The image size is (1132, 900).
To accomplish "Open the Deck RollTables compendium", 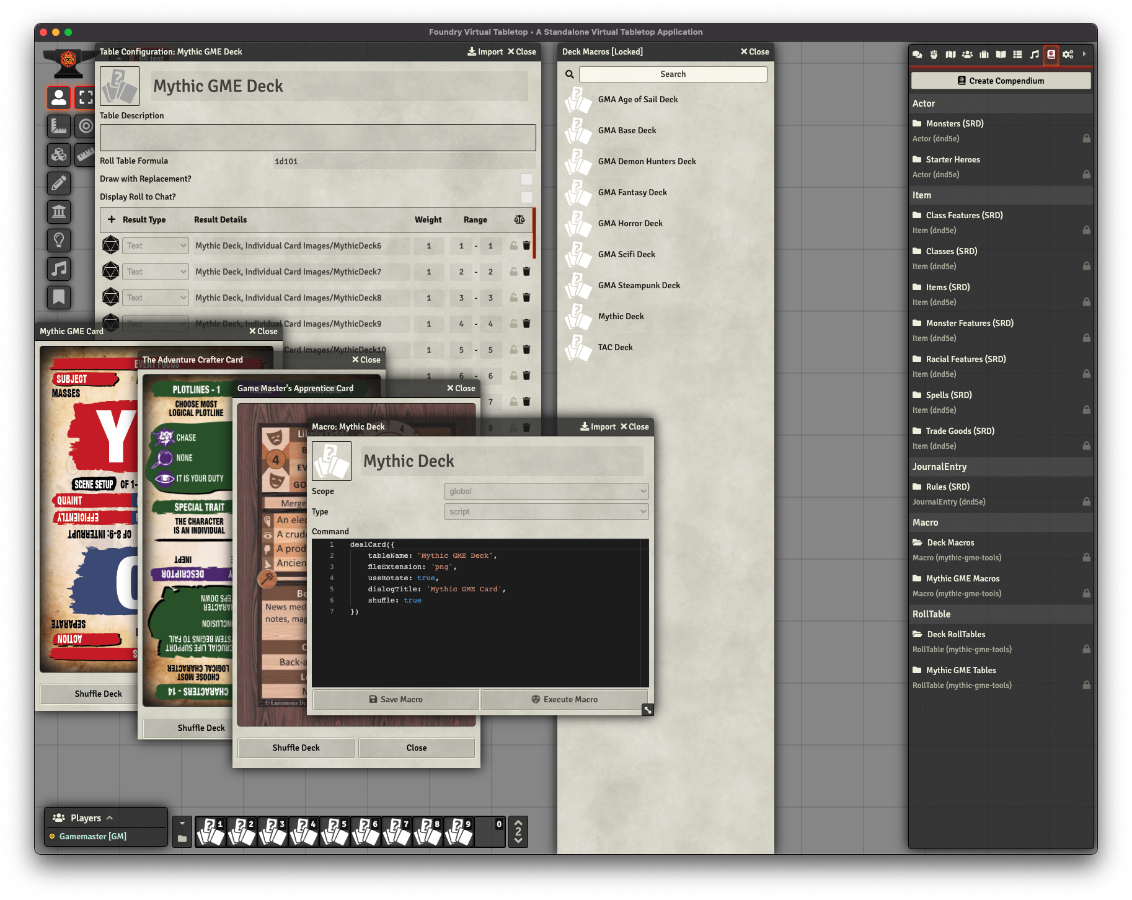I will click(955, 634).
